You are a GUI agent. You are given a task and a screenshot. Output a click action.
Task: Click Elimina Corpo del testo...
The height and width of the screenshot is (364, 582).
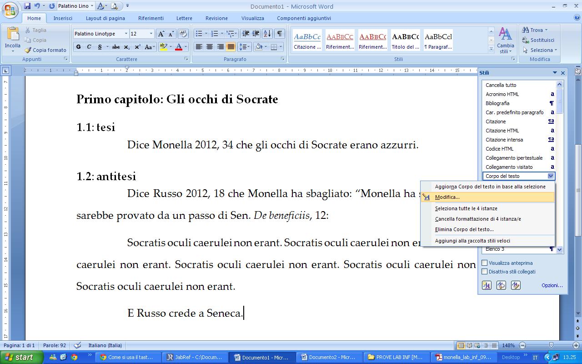[x=487, y=229]
